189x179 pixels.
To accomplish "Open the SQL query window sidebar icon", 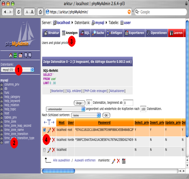I will (x=20, y=55).
